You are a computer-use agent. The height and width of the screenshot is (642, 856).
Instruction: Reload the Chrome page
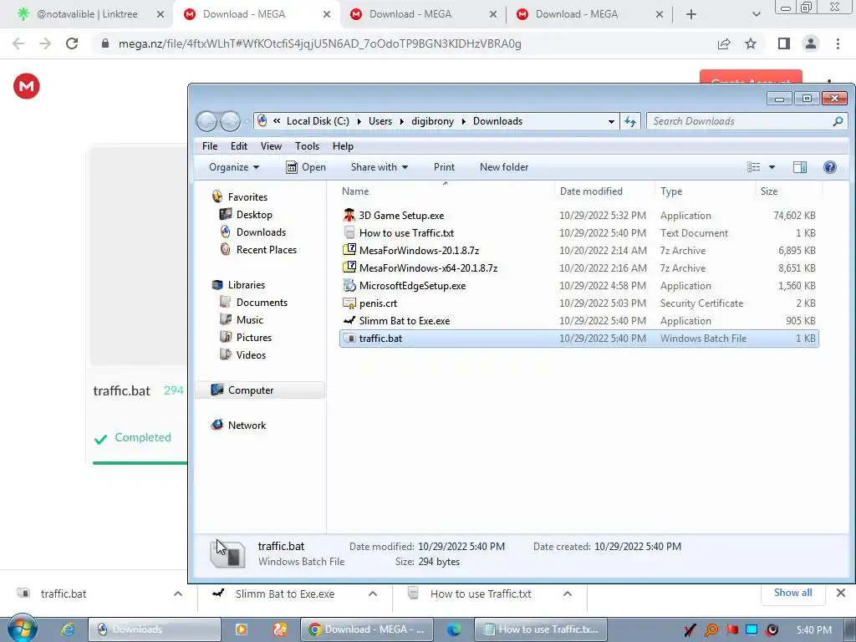tap(72, 43)
